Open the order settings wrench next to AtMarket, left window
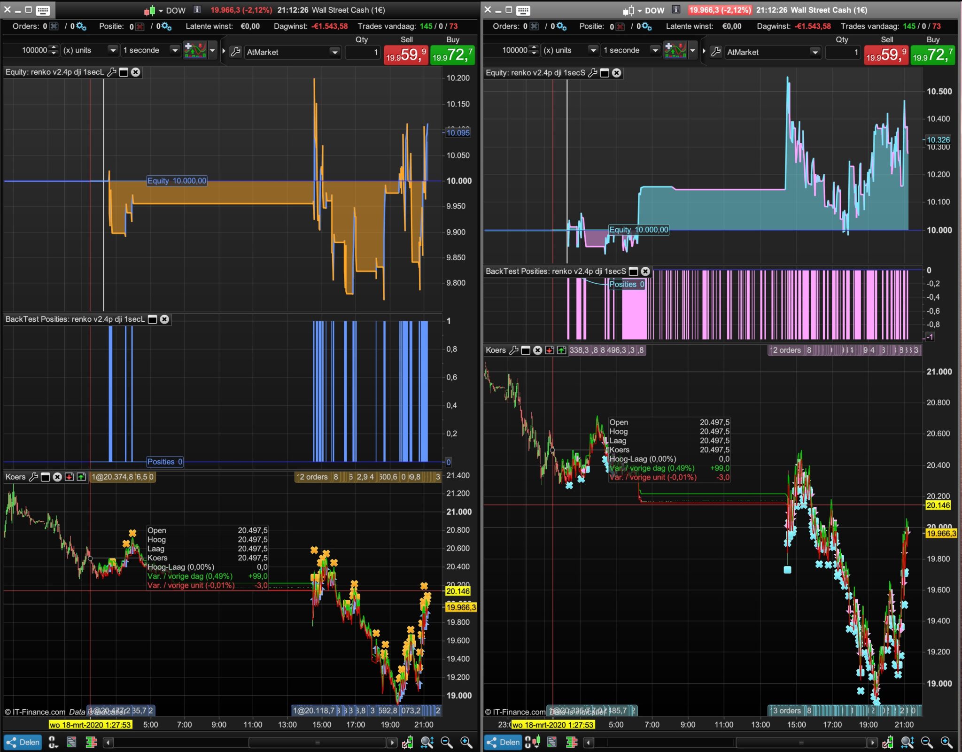 [x=236, y=52]
